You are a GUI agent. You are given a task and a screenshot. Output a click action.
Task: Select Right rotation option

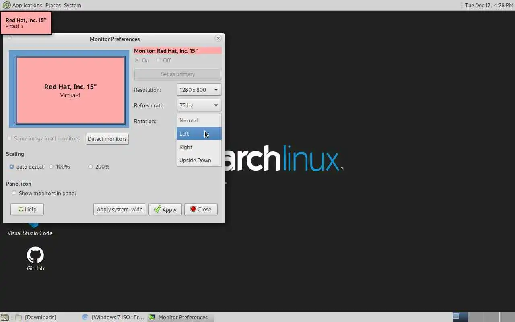pos(199,147)
